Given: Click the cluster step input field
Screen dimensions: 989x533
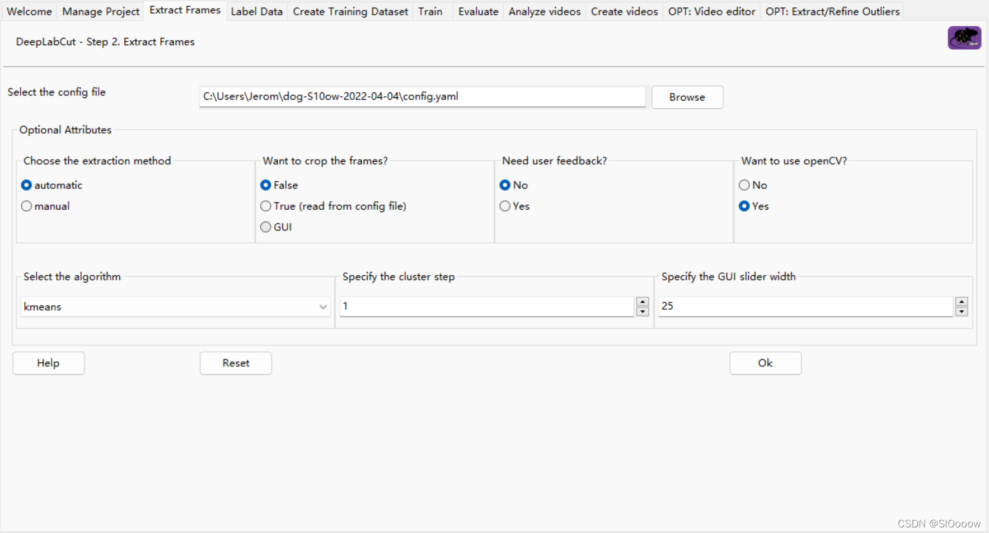Looking at the screenshot, I should tap(487, 306).
